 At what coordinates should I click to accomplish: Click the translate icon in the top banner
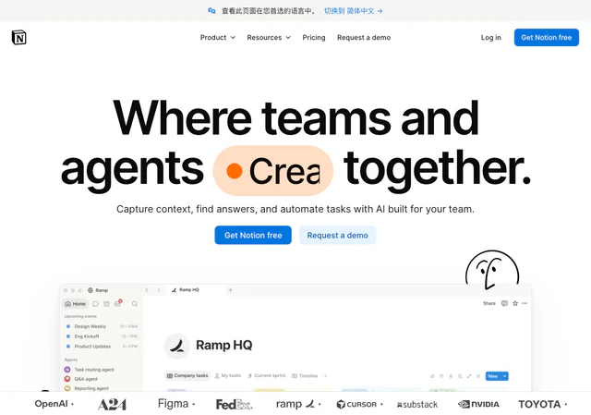[211, 11]
